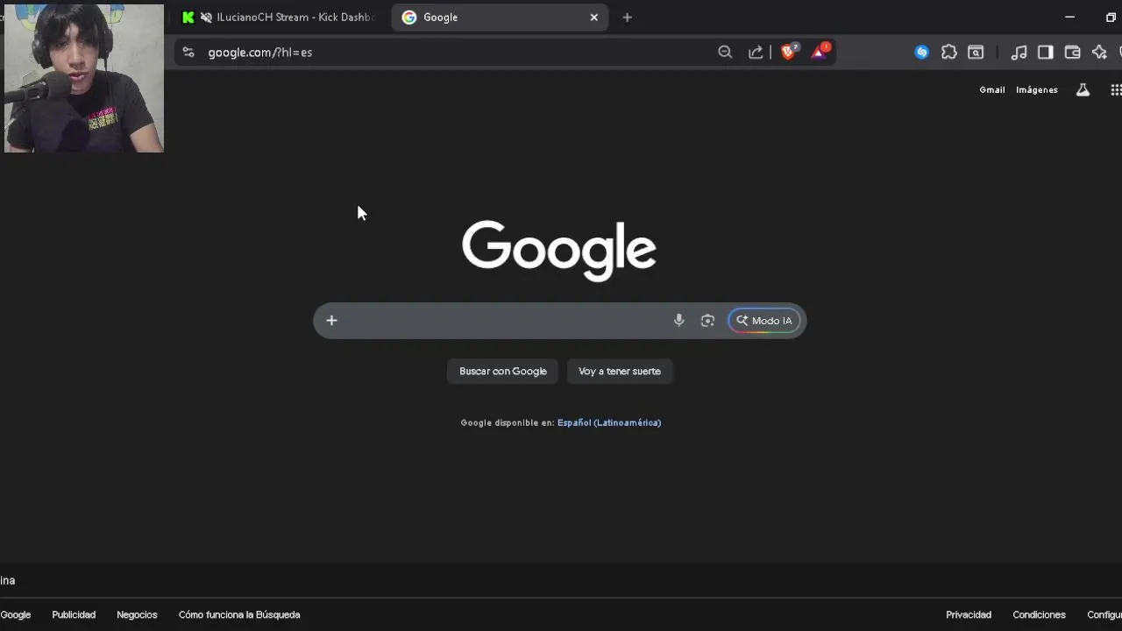Screen dimensions: 1122x631
Task: Click the Modo IA button
Action: [764, 321]
